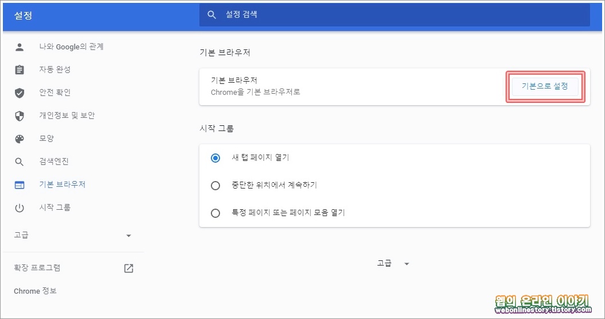Click the shield icon for 개인정보 및 보안

click(20, 116)
